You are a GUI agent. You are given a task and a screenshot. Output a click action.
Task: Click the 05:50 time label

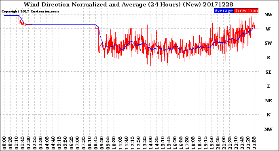(65, 143)
